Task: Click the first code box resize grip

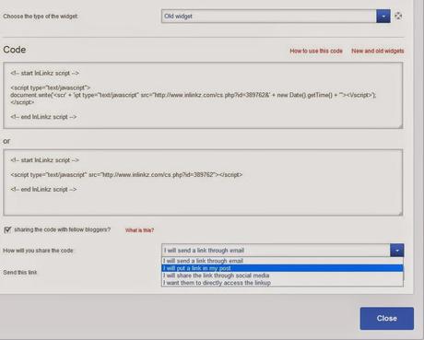Action: (400, 126)
